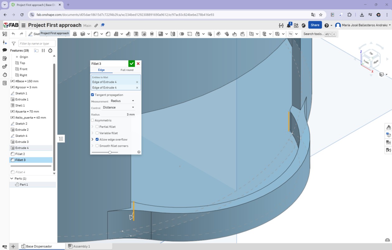
Task: Click the Top face of the view cube
Action: (371, 53)
